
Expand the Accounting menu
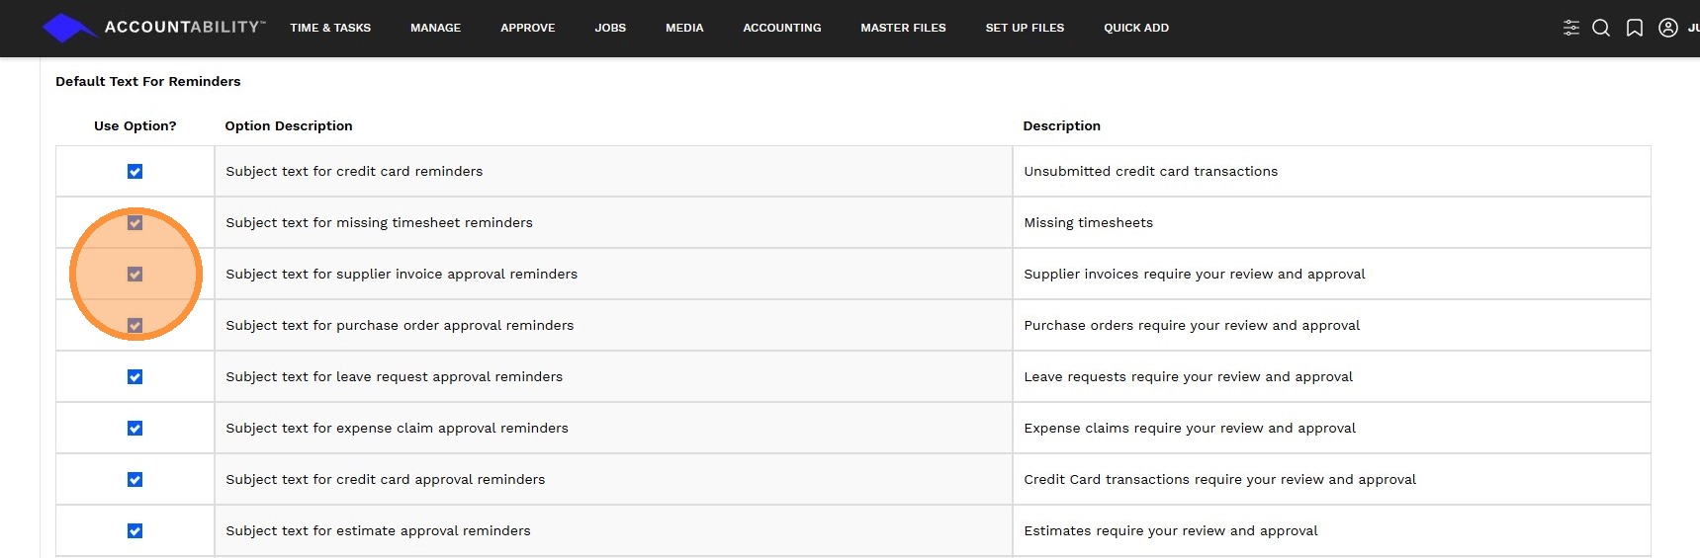tap(781, 28)
